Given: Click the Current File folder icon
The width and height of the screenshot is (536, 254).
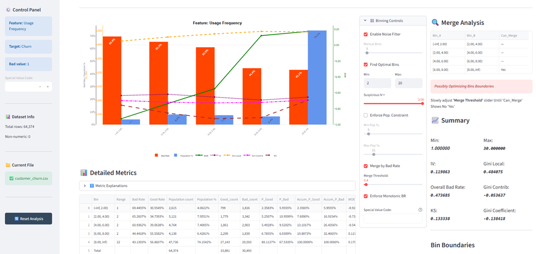Looking at the screenshot, I should coord(8,165).
